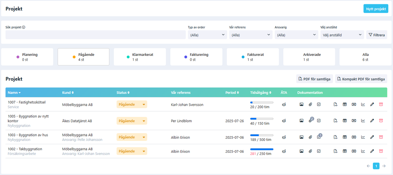Open ÄTA layers icon for project 1007
The width and height of the screenshot is (393, 175).
coord(284,105)
